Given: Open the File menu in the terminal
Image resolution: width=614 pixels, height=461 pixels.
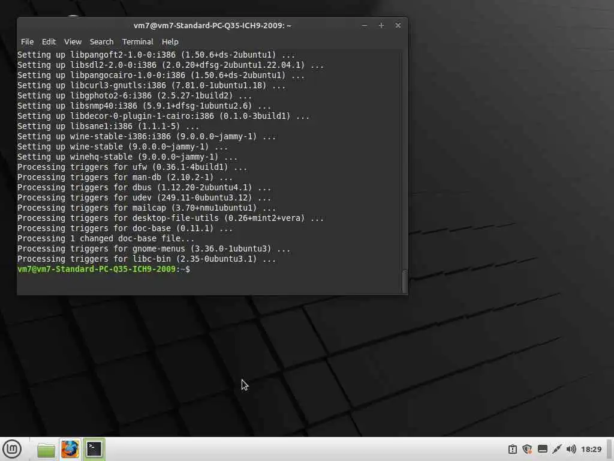Looking at the screenshot, I should tap(27, 41).
